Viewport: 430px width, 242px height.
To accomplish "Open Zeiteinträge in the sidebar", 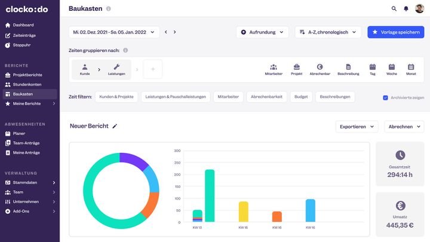I will pyautogui.click(x=25, y=35).
